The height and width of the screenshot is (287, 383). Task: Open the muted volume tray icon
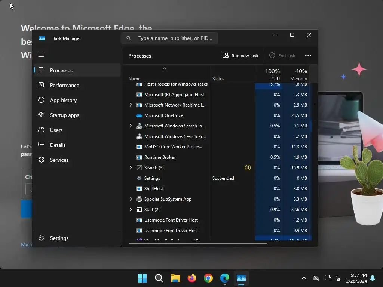(337, 278)
